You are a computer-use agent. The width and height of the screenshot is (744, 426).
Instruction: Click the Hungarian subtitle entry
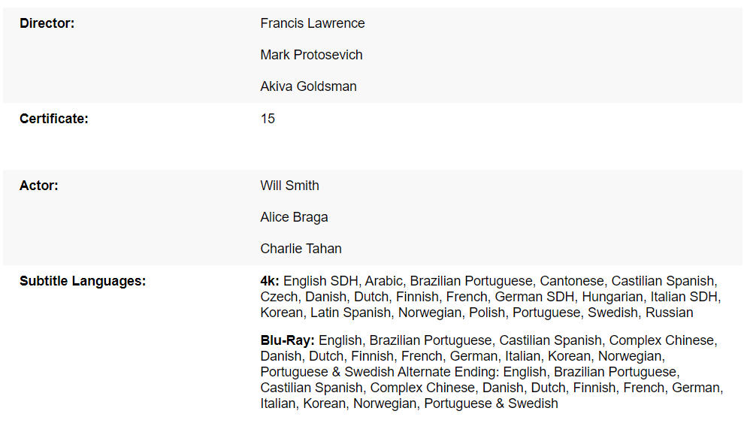click(x=612, y=297)
